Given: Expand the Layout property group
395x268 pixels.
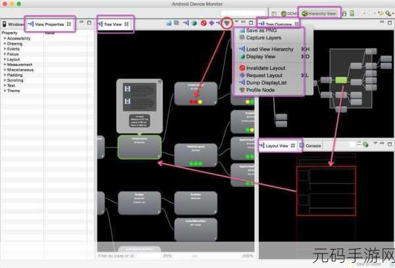Looking at the screenshot, I should [x=5, y=59].
